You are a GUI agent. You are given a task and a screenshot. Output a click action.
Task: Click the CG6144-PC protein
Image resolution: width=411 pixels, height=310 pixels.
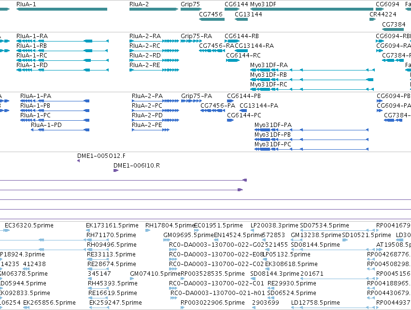pos(230,120)
